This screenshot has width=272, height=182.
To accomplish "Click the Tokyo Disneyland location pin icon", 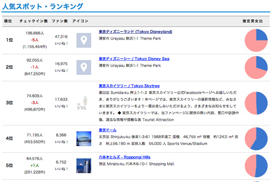I will point(84,40).
